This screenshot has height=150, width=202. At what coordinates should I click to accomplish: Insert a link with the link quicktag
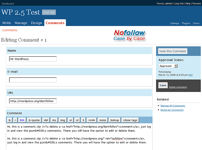(x=22, y=120)
